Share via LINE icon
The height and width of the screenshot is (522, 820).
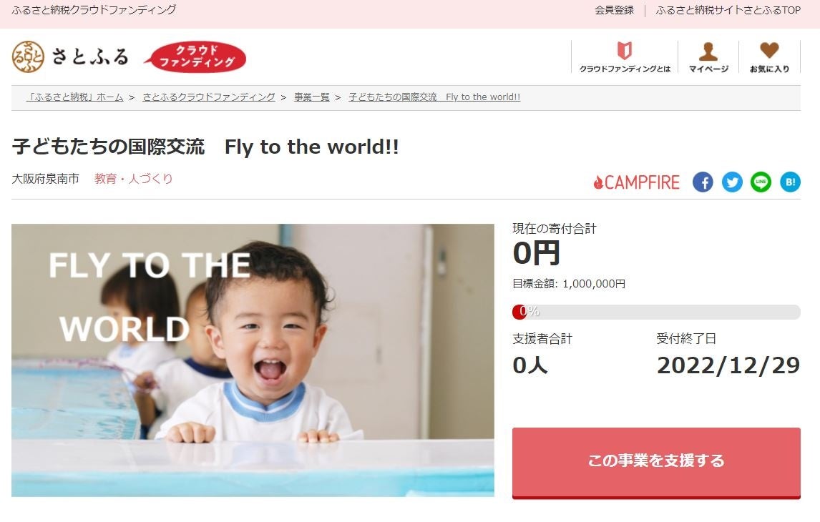tap(761, 182)
